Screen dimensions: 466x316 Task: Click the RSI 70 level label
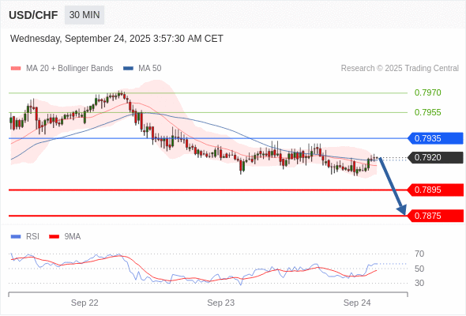(419, 254)
